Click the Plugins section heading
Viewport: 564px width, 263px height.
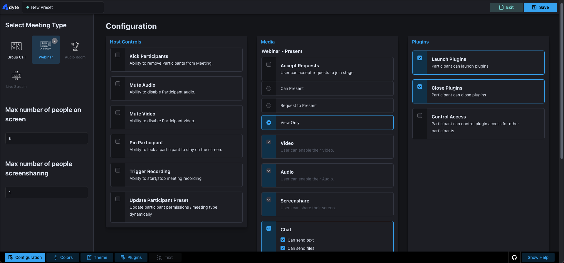click(x=420, y=42)
